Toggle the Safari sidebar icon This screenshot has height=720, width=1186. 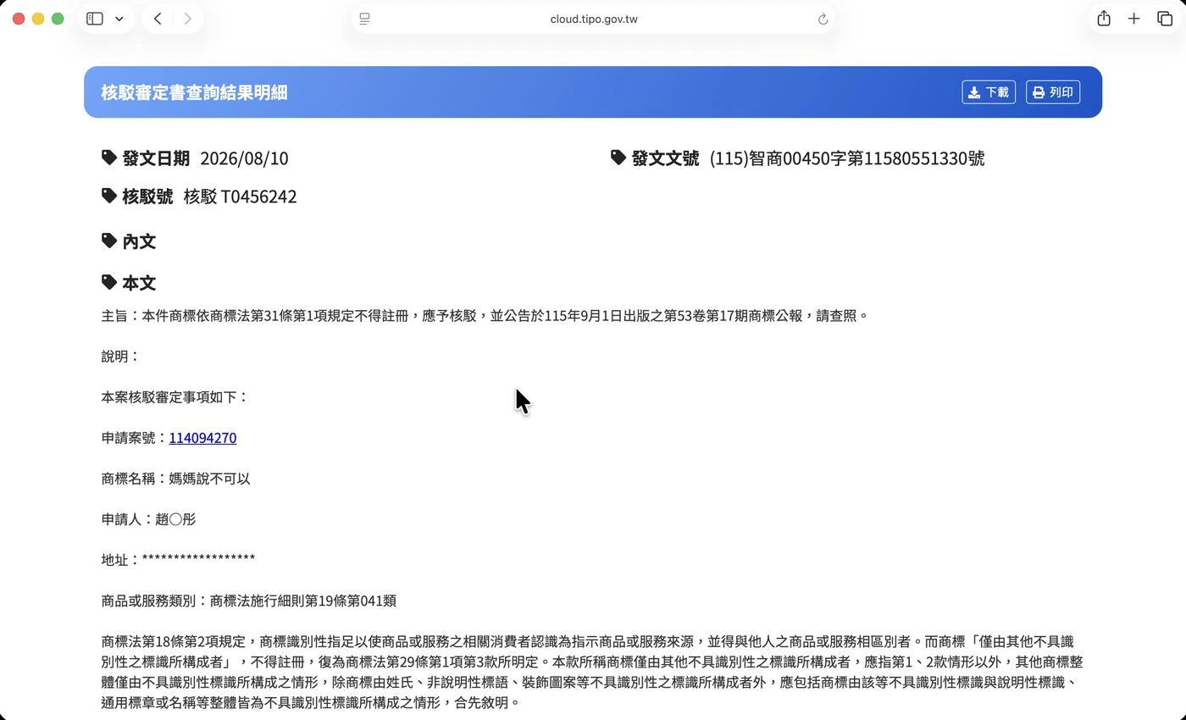95,19
